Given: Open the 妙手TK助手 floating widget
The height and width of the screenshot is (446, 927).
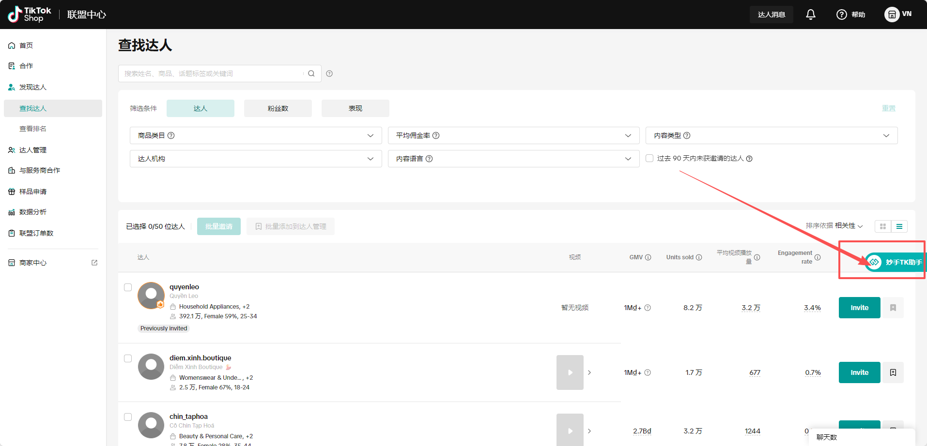Looking at the screenshot, I should (895, 262).
